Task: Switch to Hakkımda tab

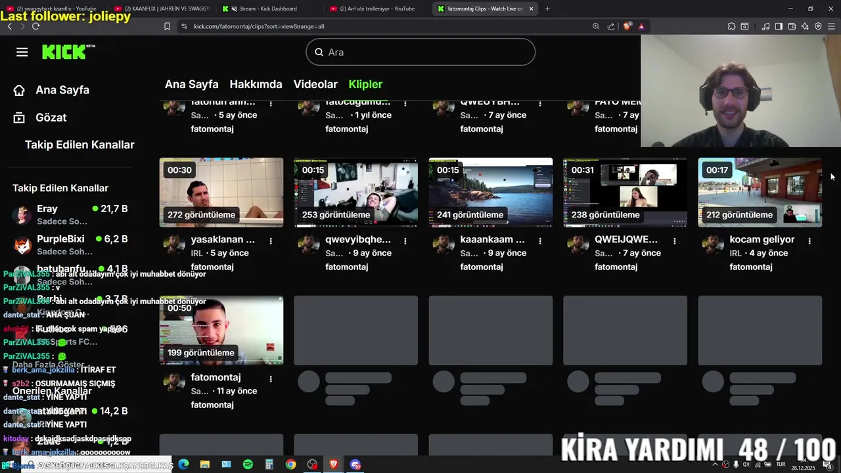Action: pyautogui.click(x=256, y=84)
